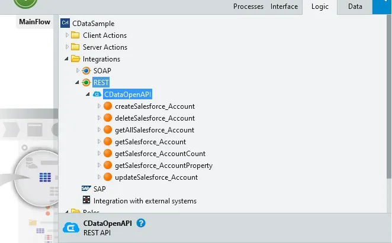Expand the Client Actions folder
The height and width of the screenshot is (243, 392).
click(68, 35)
